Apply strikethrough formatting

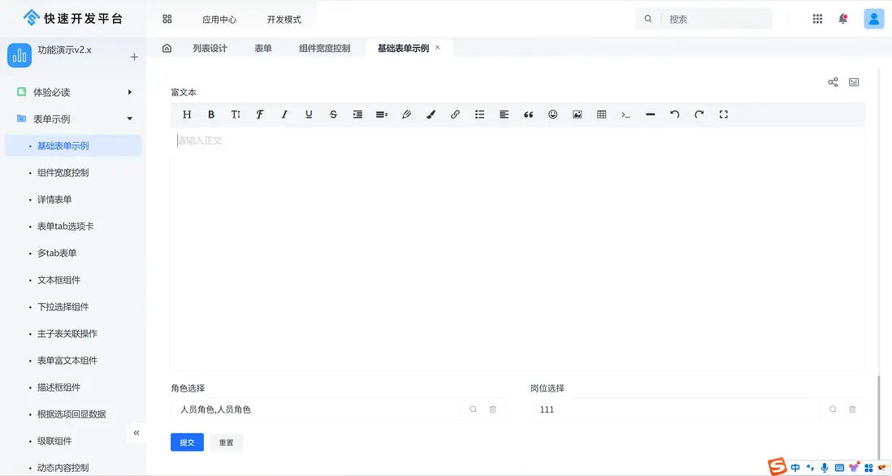point(333,115)
